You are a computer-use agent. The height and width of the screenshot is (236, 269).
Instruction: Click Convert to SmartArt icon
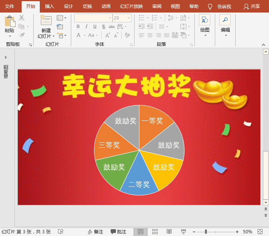(x=183, y=35)
